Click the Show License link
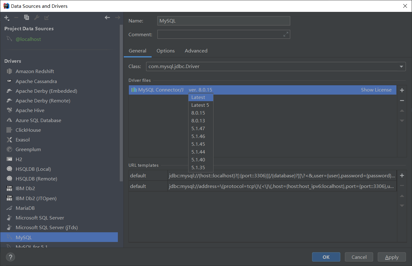This screenshot has height=266, width=412. (376, 90)
